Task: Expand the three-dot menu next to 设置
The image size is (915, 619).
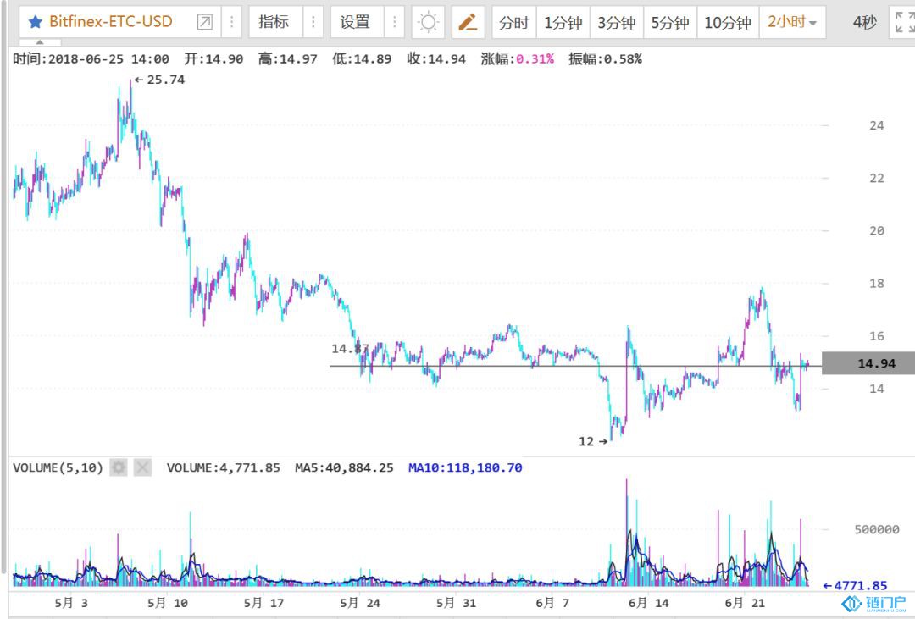Action: coord(395,22)
